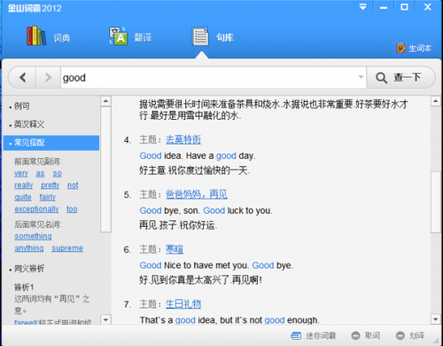Open the 词典 dictionary books icon
The image size is (443, 346).
(x=36, y=36)
